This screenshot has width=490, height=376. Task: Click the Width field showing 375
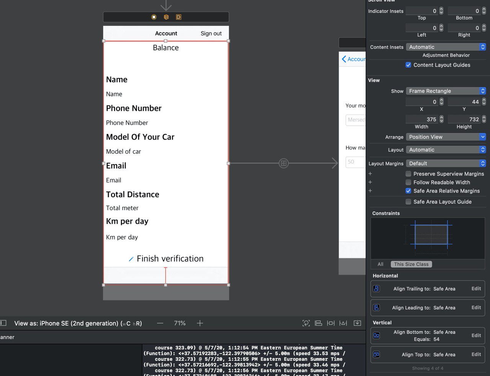[422, 119]
